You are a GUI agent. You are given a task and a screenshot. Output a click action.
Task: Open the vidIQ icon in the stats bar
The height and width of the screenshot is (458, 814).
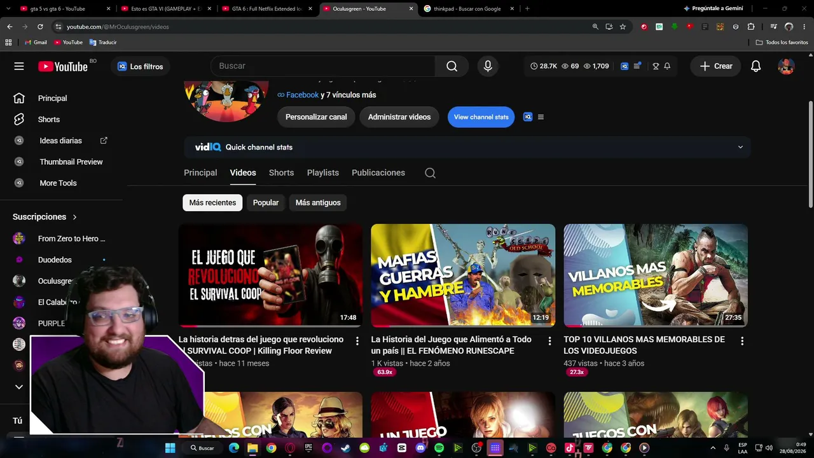(624, 66)
